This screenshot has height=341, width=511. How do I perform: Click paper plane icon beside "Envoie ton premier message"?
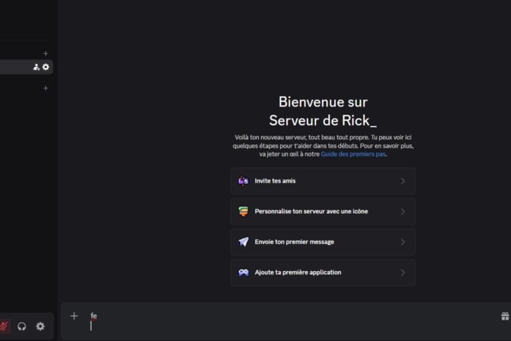click(x=244, y=242)
